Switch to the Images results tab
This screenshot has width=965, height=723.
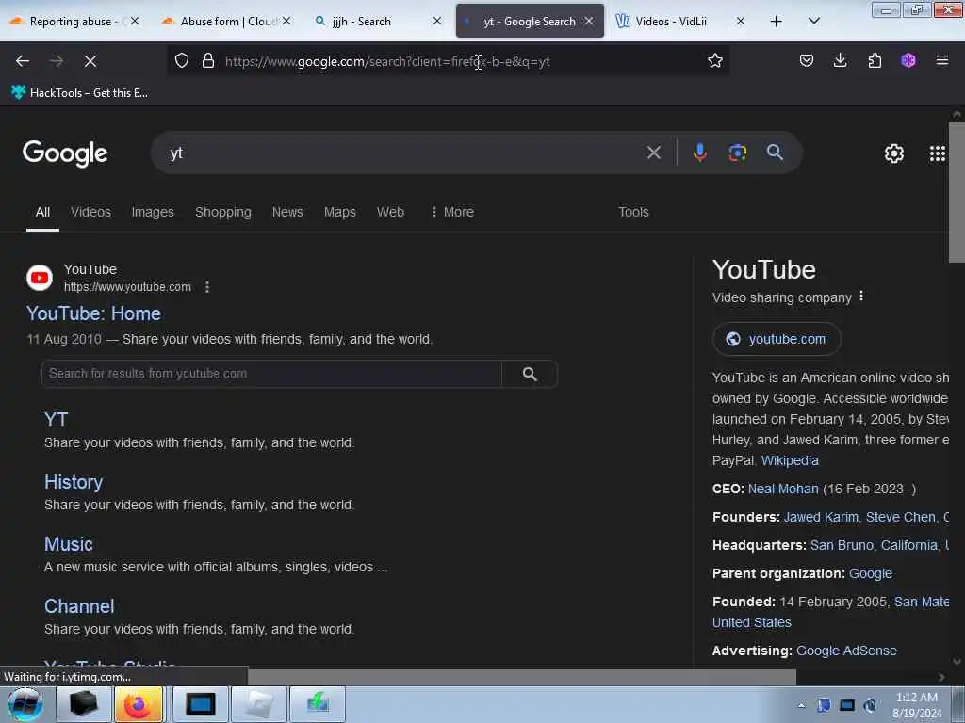coord(153,212)
